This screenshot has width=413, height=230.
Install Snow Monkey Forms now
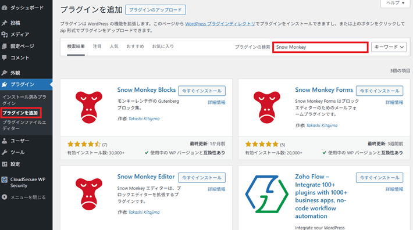pos(379,91)
